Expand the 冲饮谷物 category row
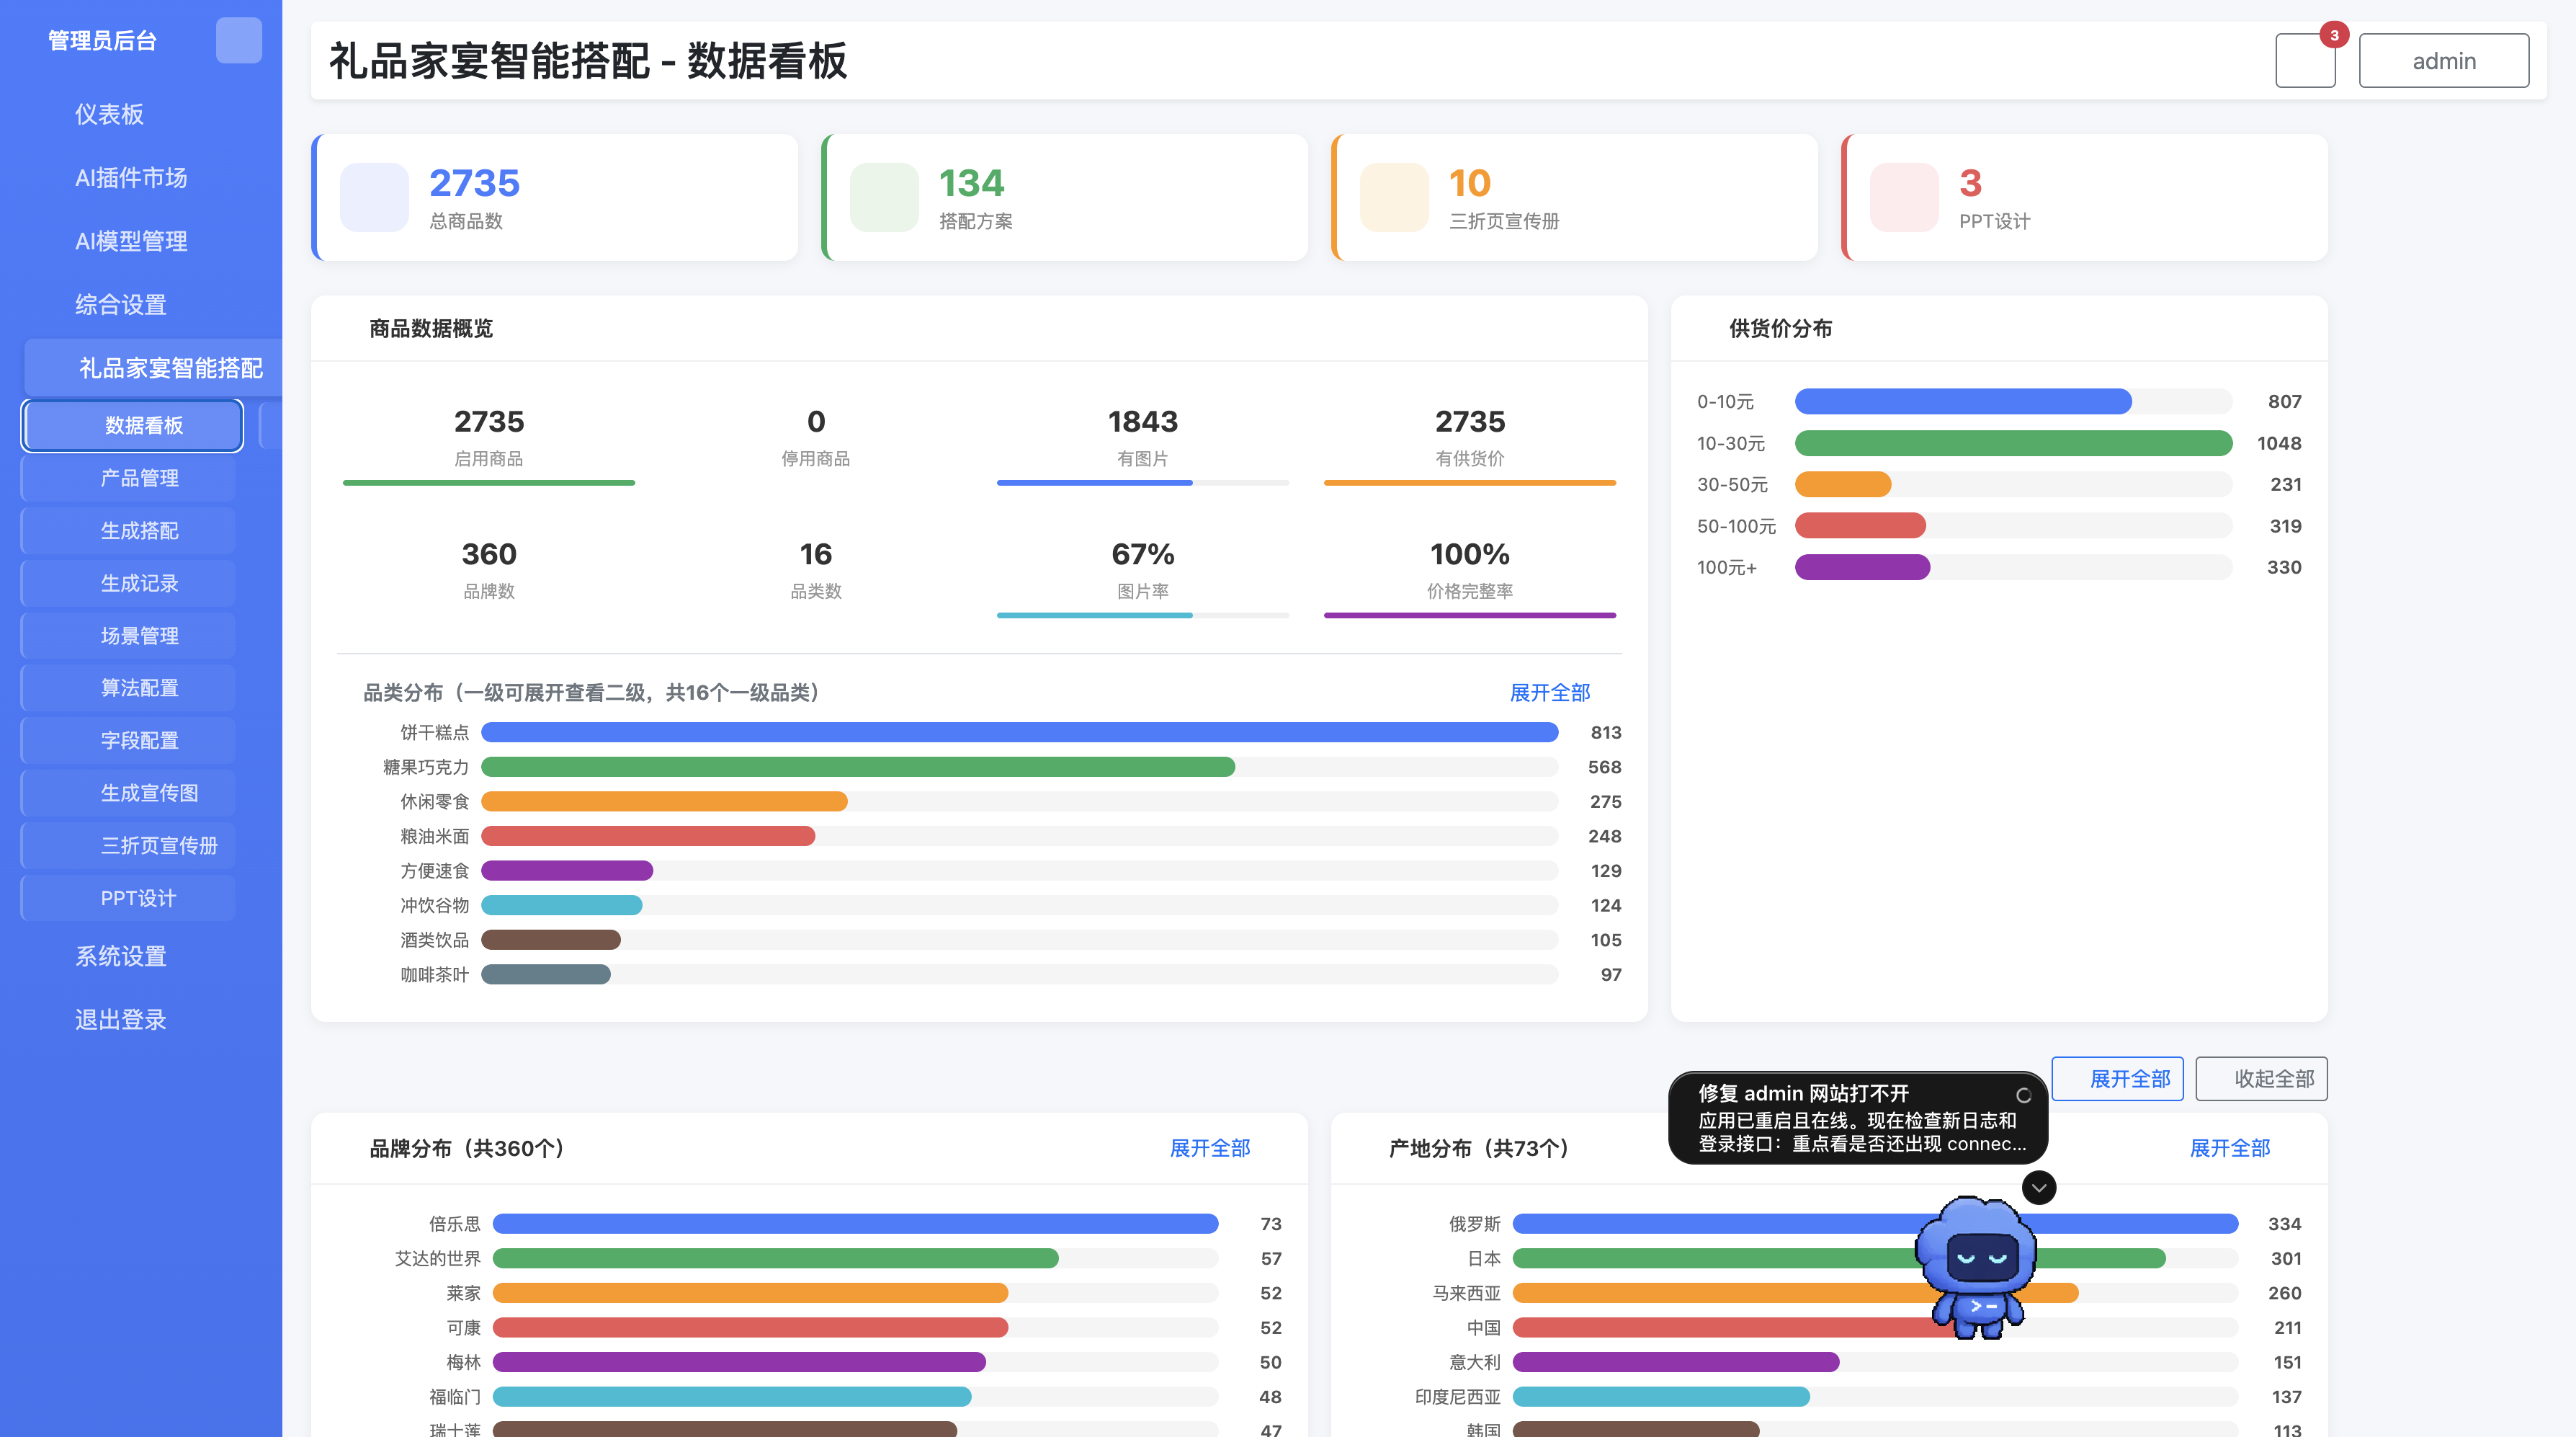 click(x=992, y=906)
